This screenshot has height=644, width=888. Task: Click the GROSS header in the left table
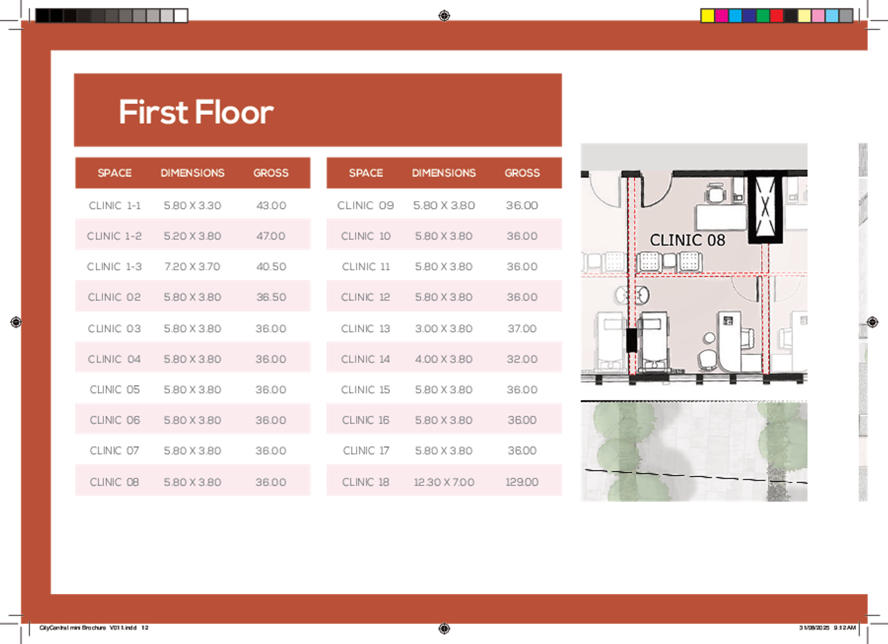pos(271,173)
